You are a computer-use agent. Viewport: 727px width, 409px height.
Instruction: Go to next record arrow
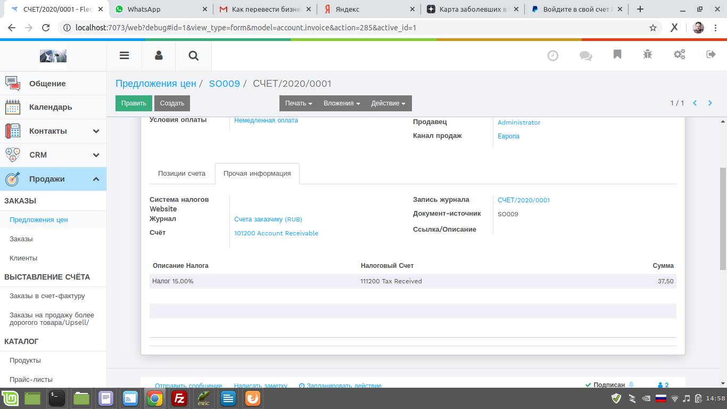pyautogui.click(x=710, y=103)
